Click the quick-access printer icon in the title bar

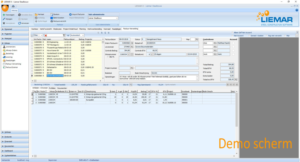point(13,6)
